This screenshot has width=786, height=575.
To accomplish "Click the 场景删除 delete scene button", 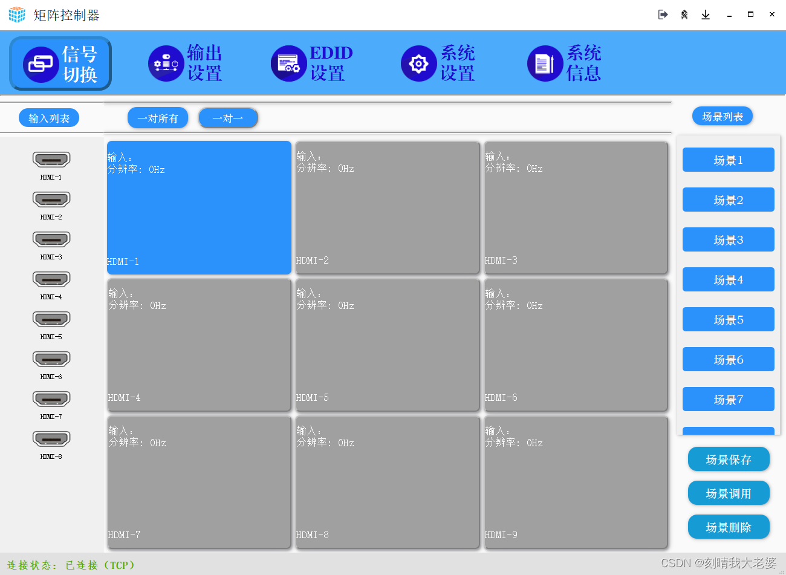I will (x=729, y=527).
